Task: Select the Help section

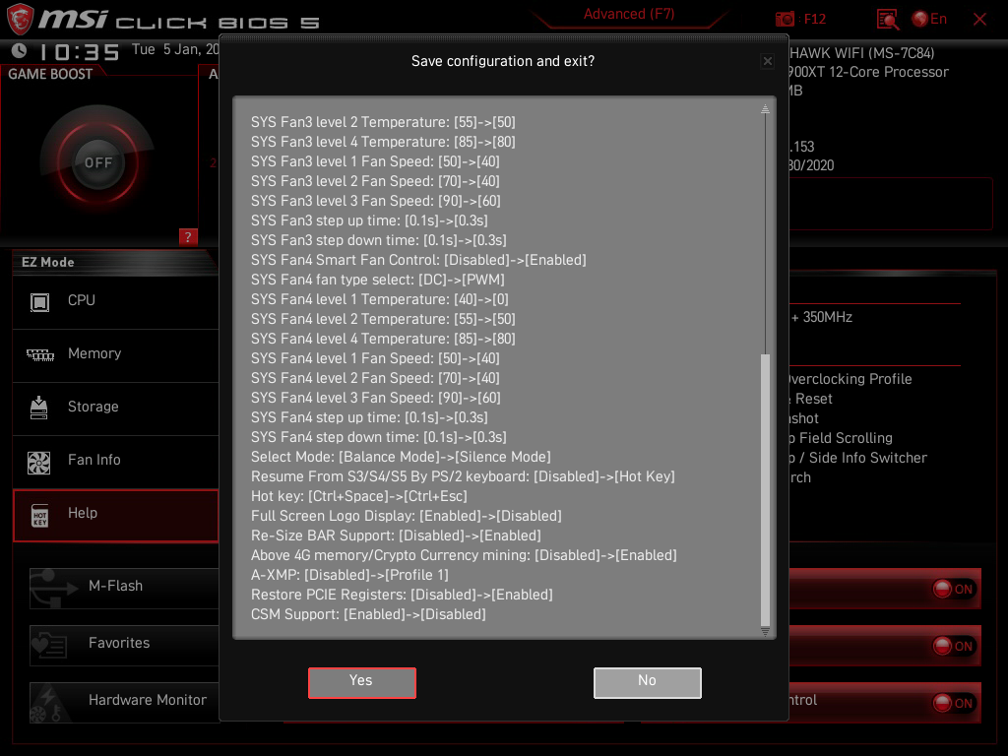Action: pyautogui.click(x=116, y=515)
